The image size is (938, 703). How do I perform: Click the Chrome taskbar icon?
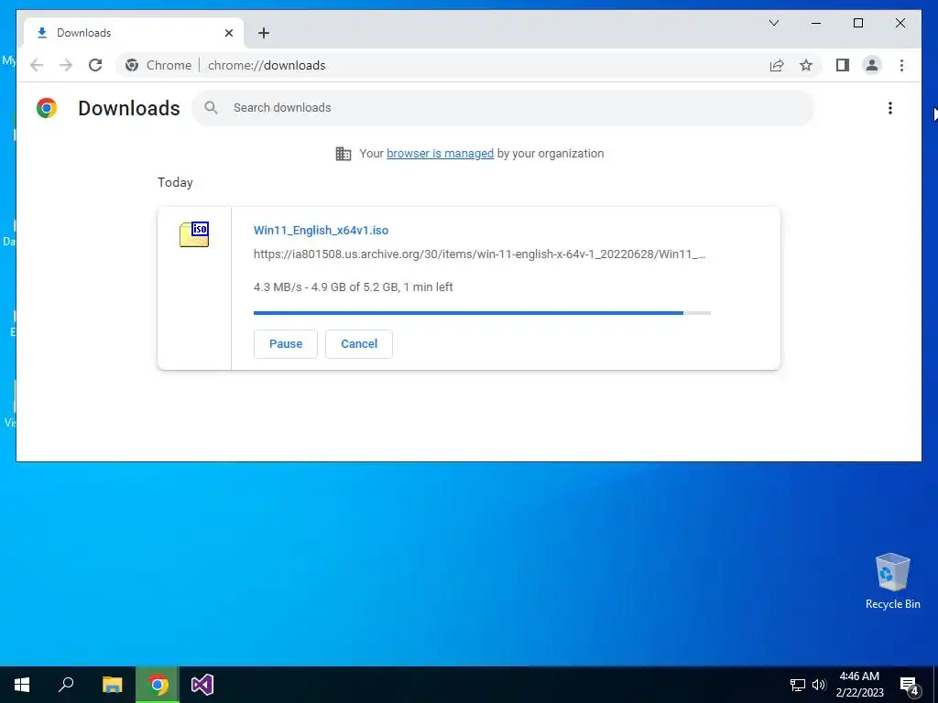point(158,685)
